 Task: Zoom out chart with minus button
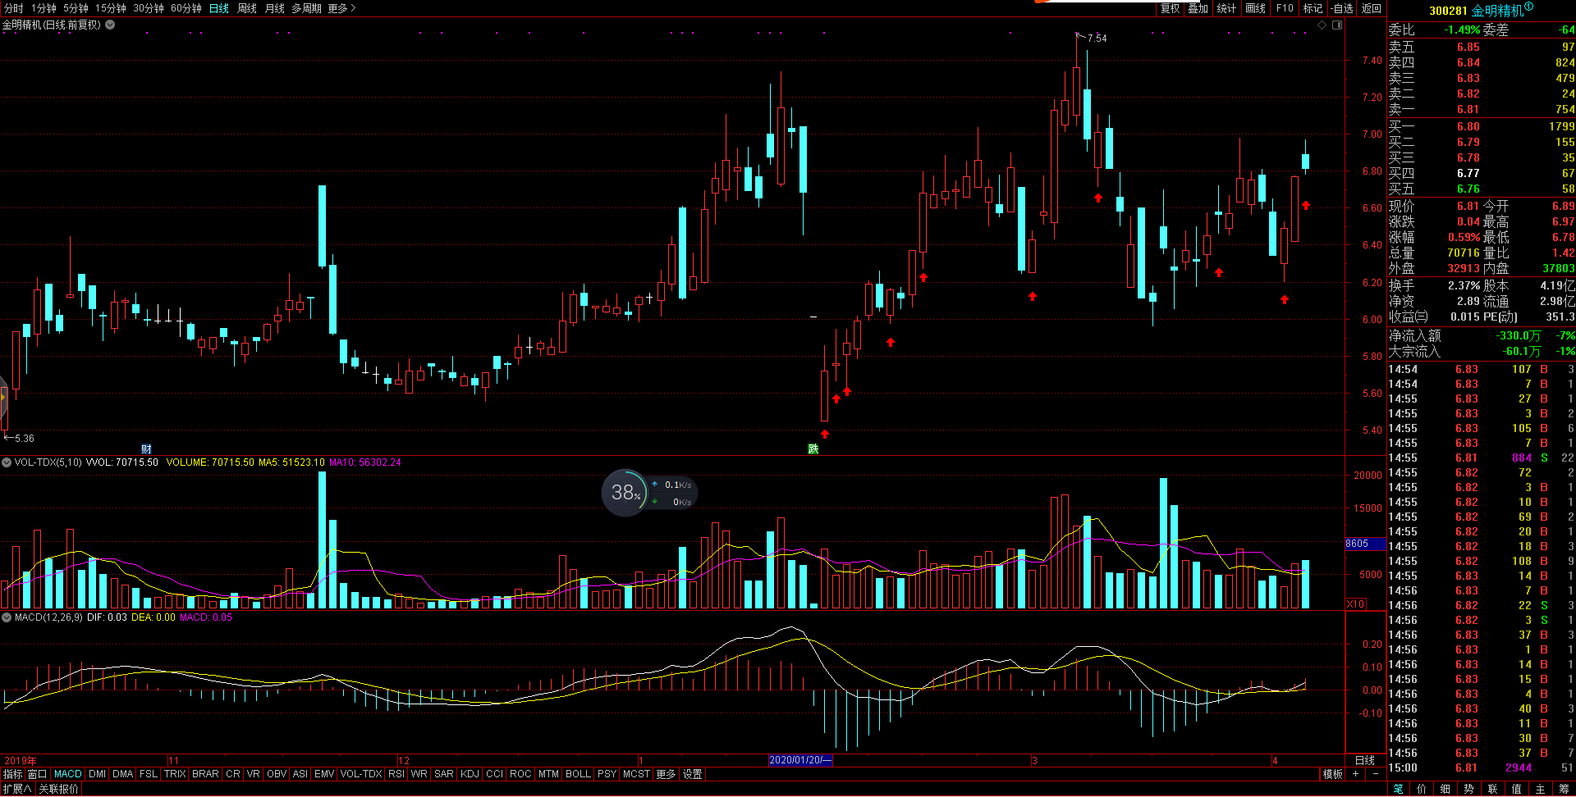click(1375, 774)
